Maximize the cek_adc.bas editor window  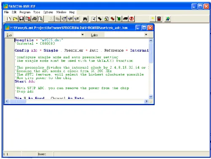[x=144, y=28]
